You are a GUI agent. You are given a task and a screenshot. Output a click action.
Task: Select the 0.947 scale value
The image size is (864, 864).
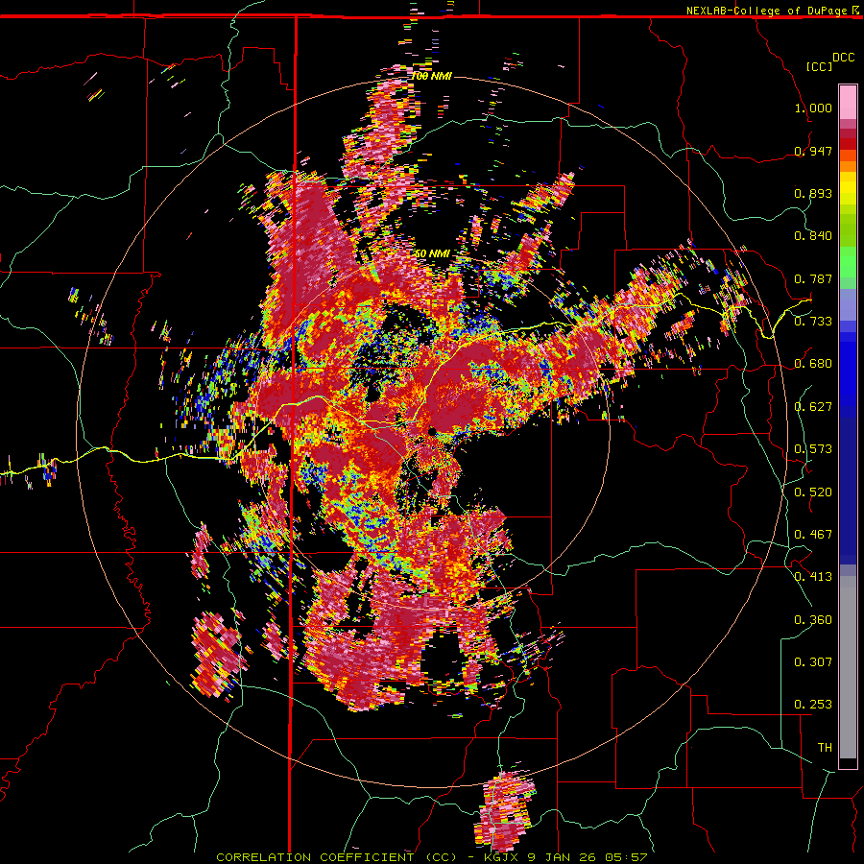tap(813, 151)
